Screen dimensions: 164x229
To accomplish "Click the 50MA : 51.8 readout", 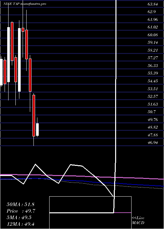I will tap(20, 204).
